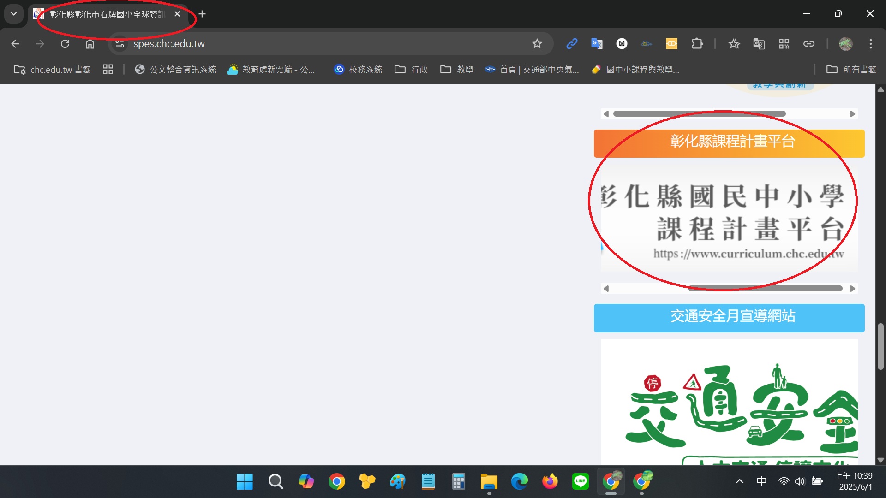
Task: Click right arrow of upper horizontal scrollbar
Action: click(853, 114)
